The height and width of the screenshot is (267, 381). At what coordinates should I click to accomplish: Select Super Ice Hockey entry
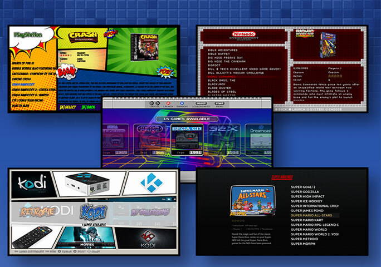click(307, 201)
